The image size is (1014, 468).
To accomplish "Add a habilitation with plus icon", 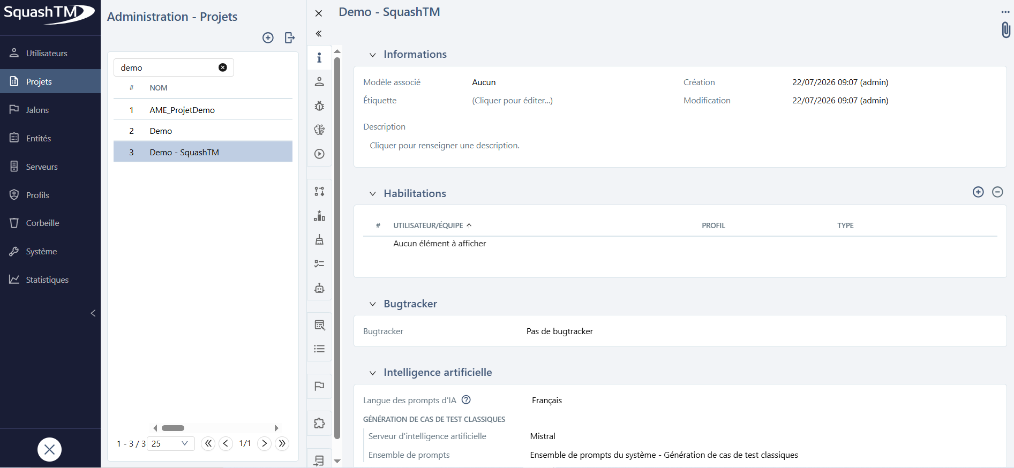I will point(978,192).
